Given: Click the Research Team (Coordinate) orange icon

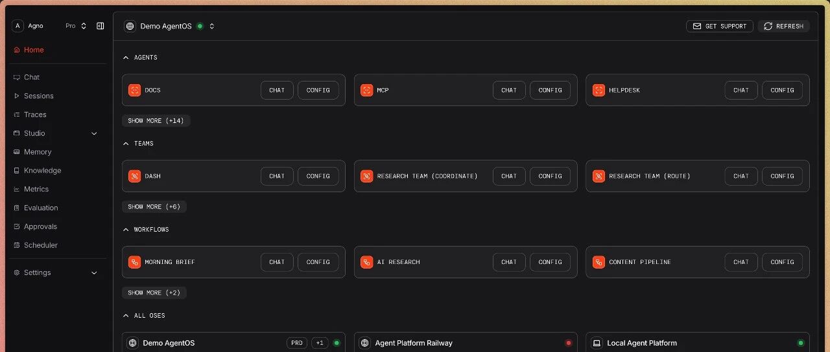Looking at the screenshot, I should click(366, 176).
